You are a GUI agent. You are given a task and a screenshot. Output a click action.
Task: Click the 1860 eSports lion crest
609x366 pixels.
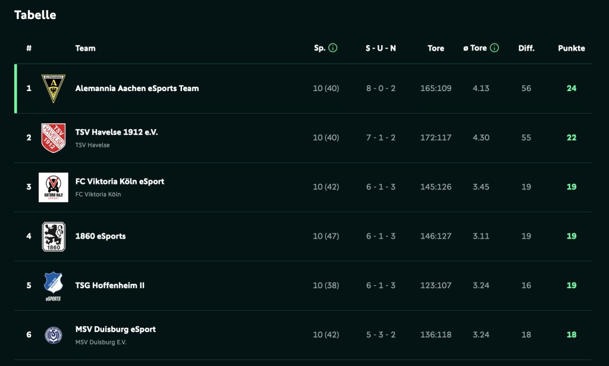(x=54, y=236)
